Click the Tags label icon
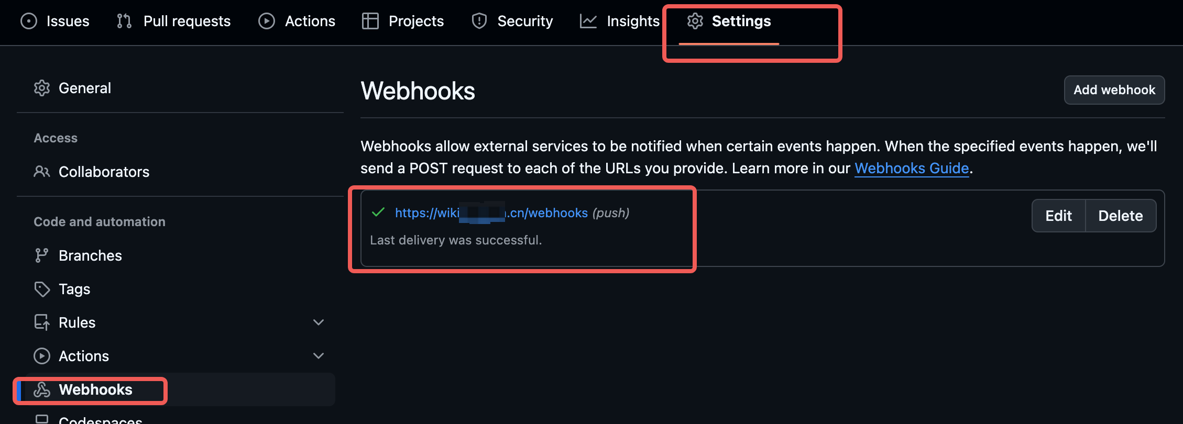1183x424 pixels. [x=42, y=289]
